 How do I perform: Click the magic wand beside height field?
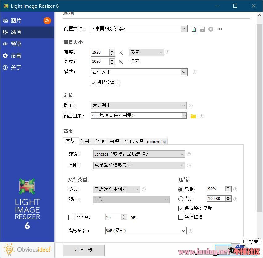tap(121, 62)
